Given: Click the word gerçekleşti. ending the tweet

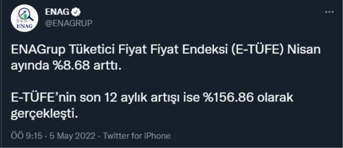Looking at the screenshot, I should (x=45, y=115).
